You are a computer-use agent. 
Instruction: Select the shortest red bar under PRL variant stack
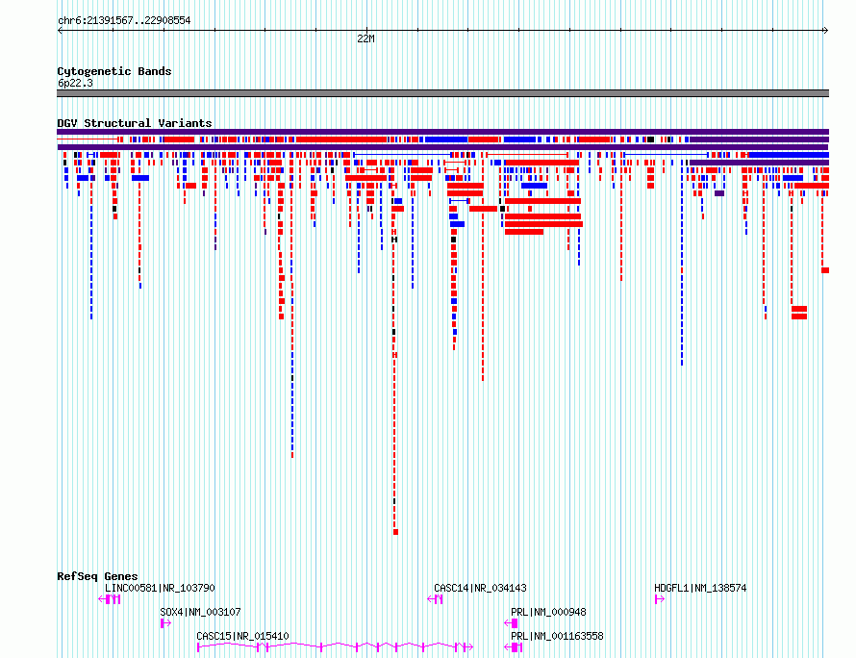point(524,232)
